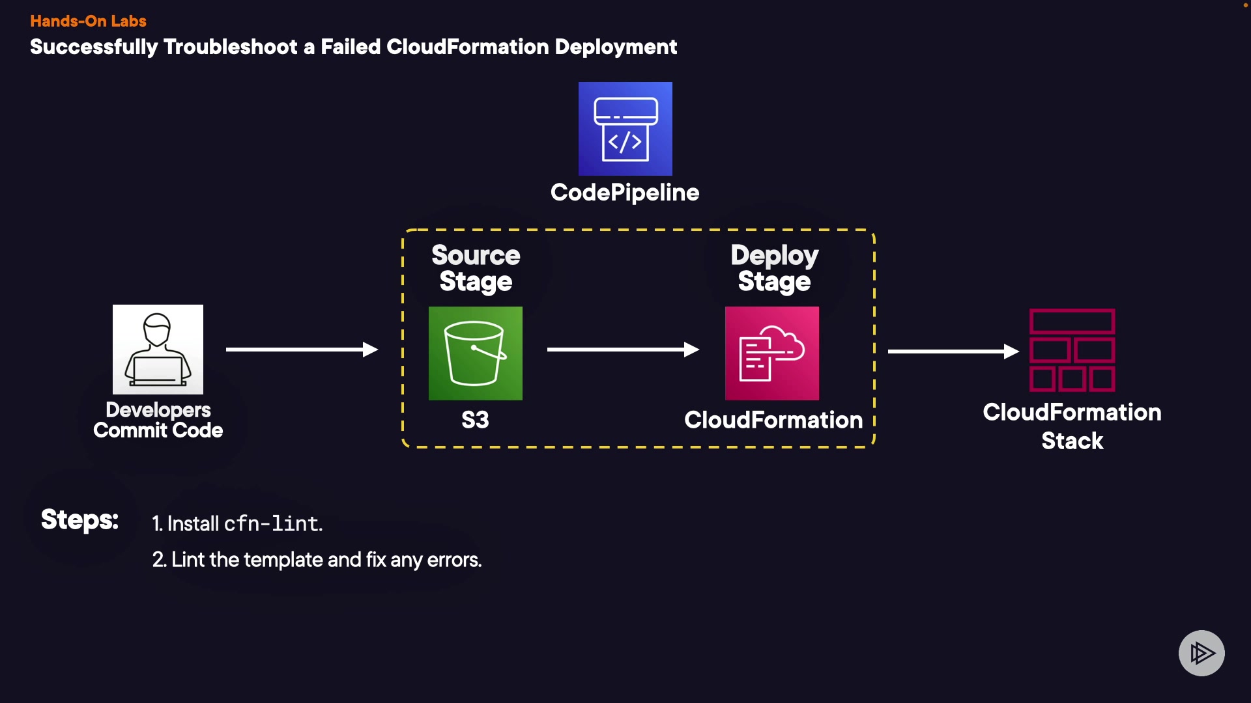The image size is (1251, 703).
Task: Click the CodePipeline text label
Action: pos(624,193)
